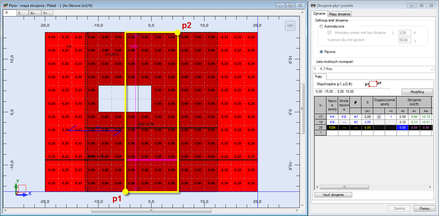Open the X+ map tab
This screenshot has width=439, height=216.
point(35,13)
